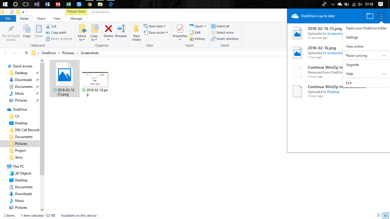Viewport: 390px width, 219px height.
Task: Click Pictures in the address breadcrumb
Action: point(68,53)
